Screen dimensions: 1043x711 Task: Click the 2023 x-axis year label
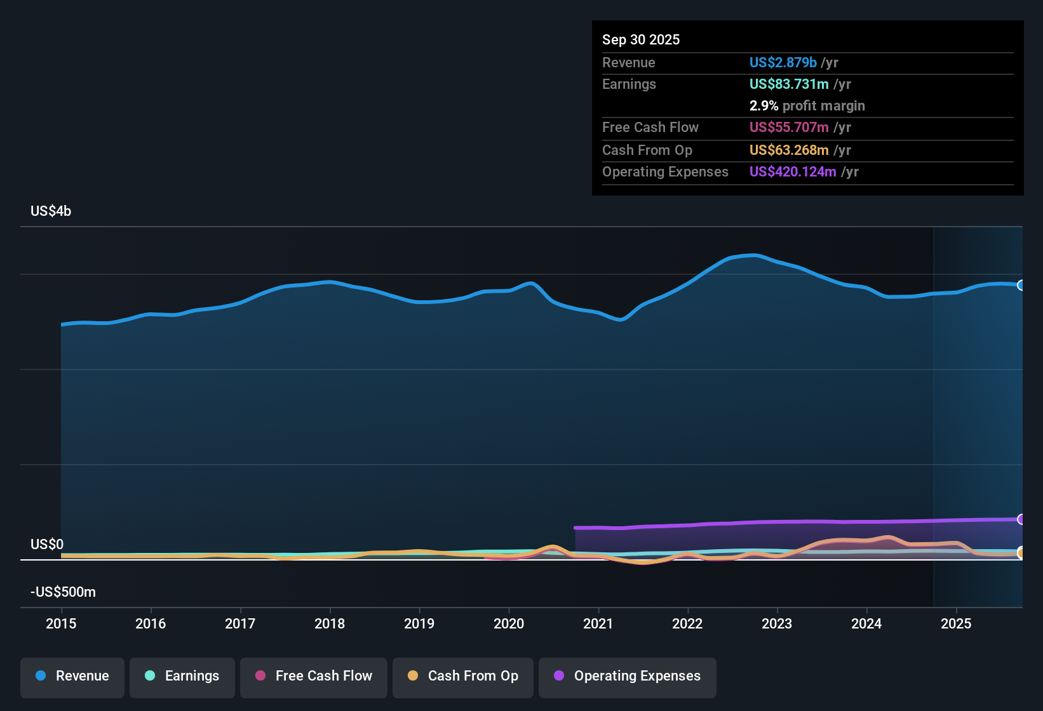(777, 624)
